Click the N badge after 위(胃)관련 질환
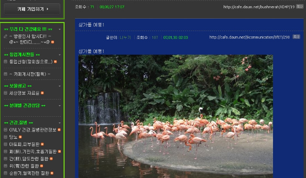The image size is (306, 178). pyautogui.click(x=42, y=166)
